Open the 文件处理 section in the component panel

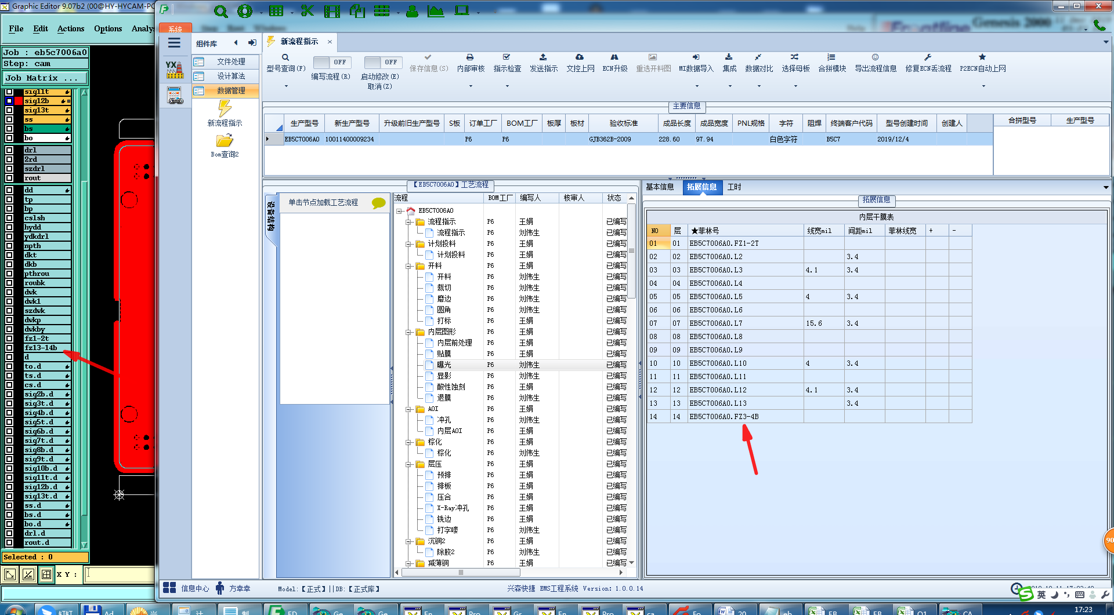[x=226, y=61]
